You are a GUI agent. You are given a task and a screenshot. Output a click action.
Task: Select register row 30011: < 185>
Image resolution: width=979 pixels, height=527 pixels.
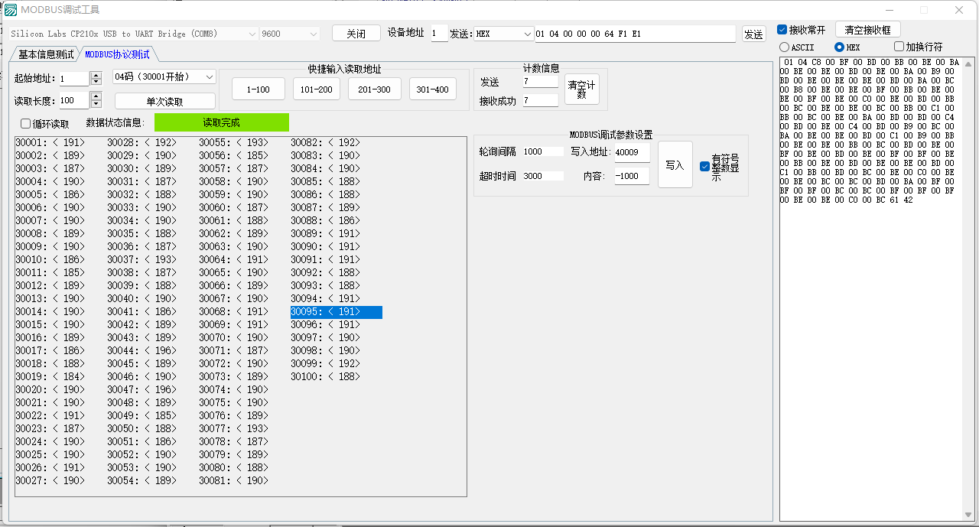tap(50, 273)
